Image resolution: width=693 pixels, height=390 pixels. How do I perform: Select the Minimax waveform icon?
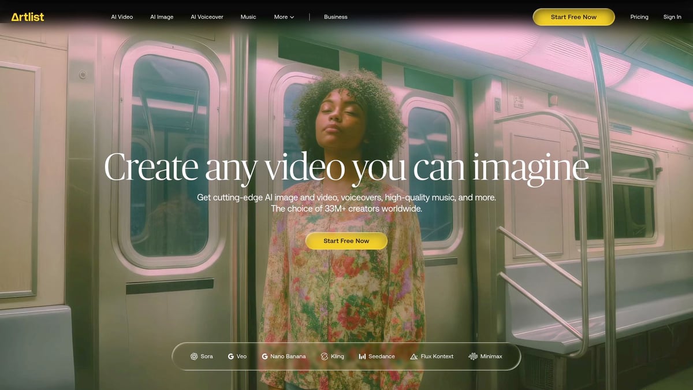[x=473, y=356]
